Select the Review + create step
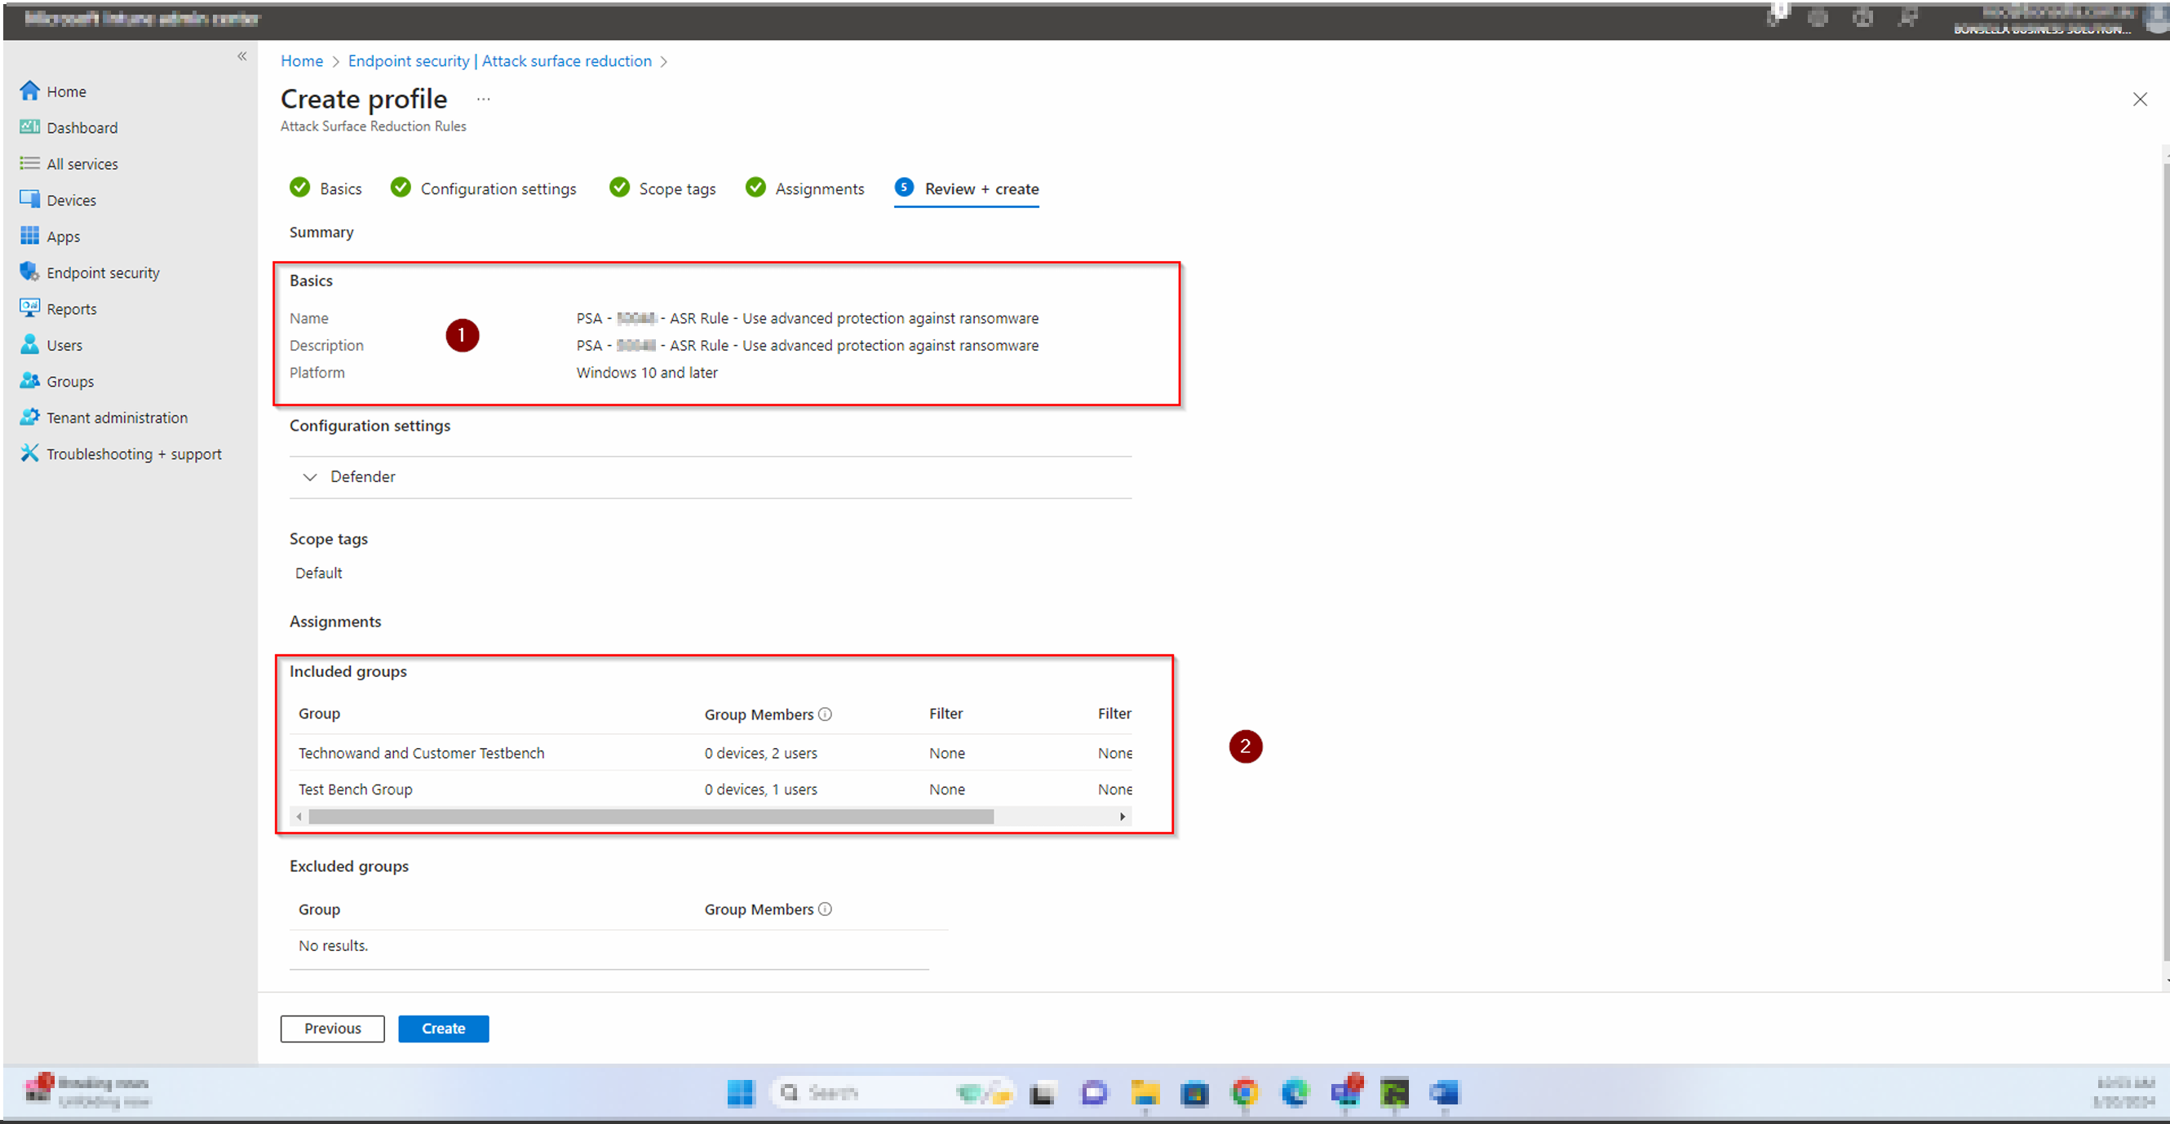The height and width of the screenshot is (1124, 2170). 967,188
